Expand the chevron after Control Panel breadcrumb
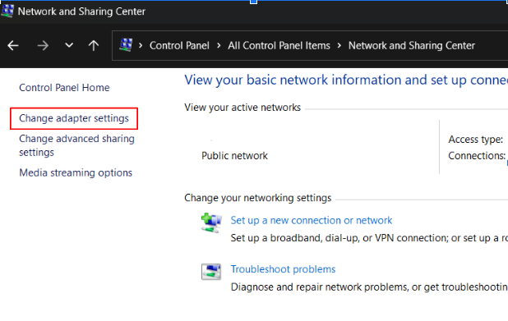This screenshot has width=508, height=321. pyautogui.click(x=219, y=46)
